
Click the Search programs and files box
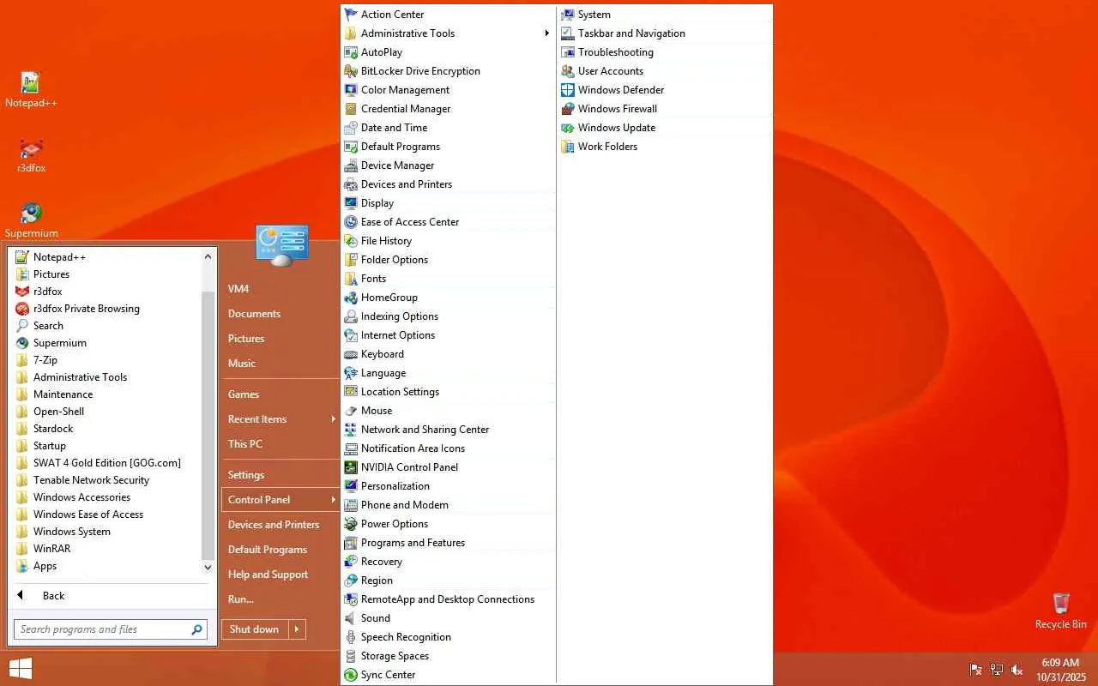click(x=110, y=629)
